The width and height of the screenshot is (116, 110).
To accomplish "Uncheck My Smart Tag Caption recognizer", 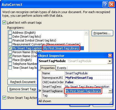I will click(10, 48).
